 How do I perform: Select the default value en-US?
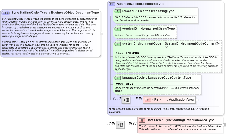pos(129,84)
